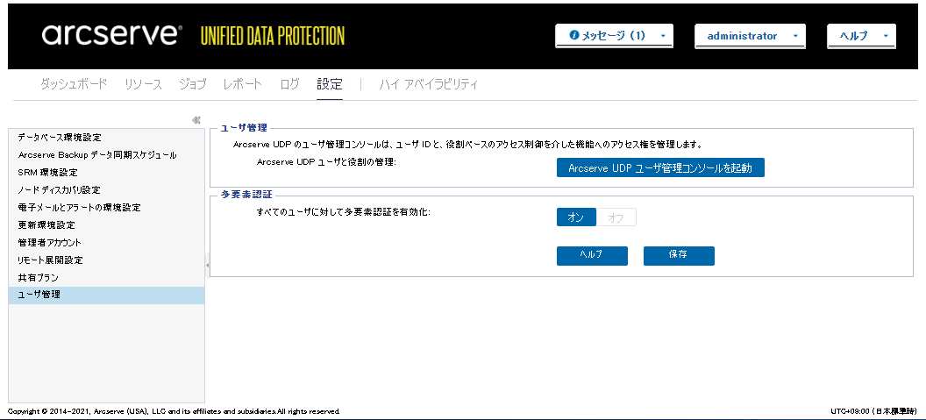Select the ログ tab
Viewport: 926px width, 420px height.
290,84
